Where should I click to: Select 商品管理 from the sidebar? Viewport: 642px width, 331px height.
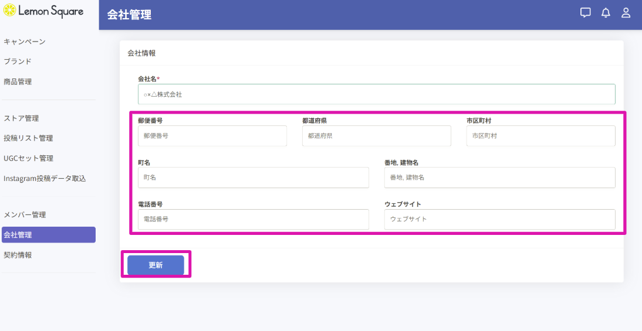click(18, 82)
